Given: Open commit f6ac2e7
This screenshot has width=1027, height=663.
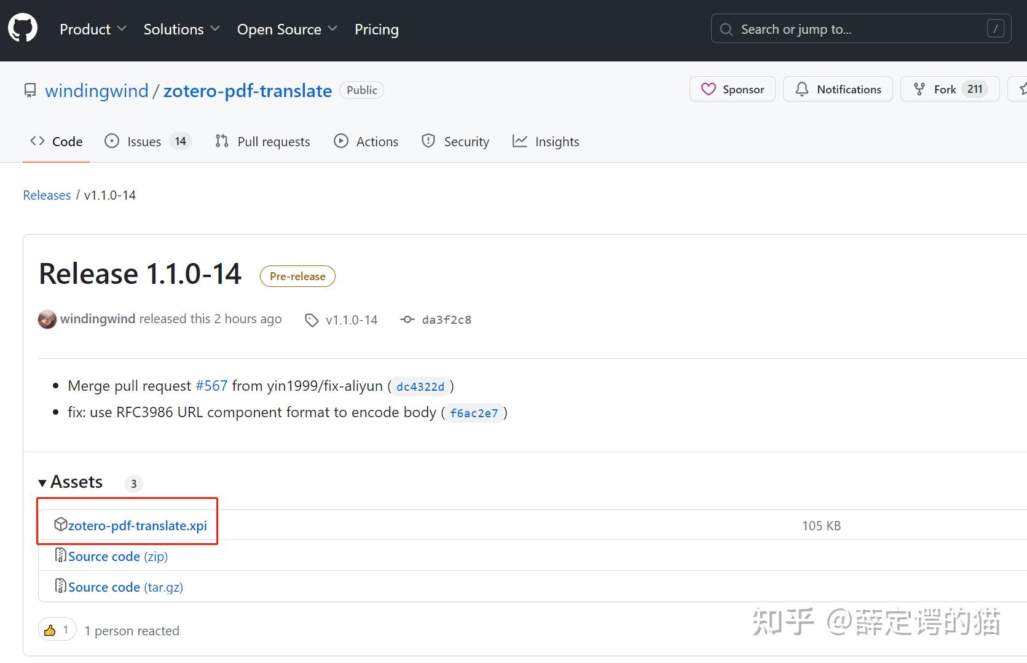Looking at the screenshot, I should [x=474, y=413].
